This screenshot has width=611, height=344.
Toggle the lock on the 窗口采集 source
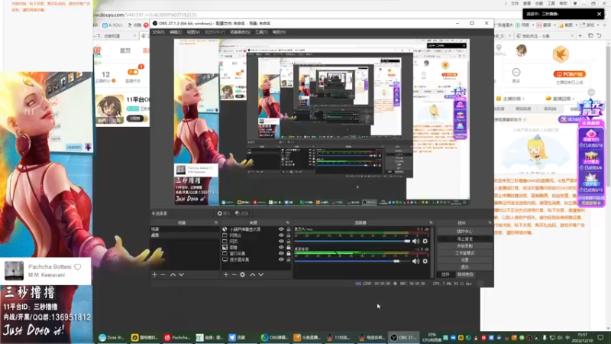(x=289, y=254)
